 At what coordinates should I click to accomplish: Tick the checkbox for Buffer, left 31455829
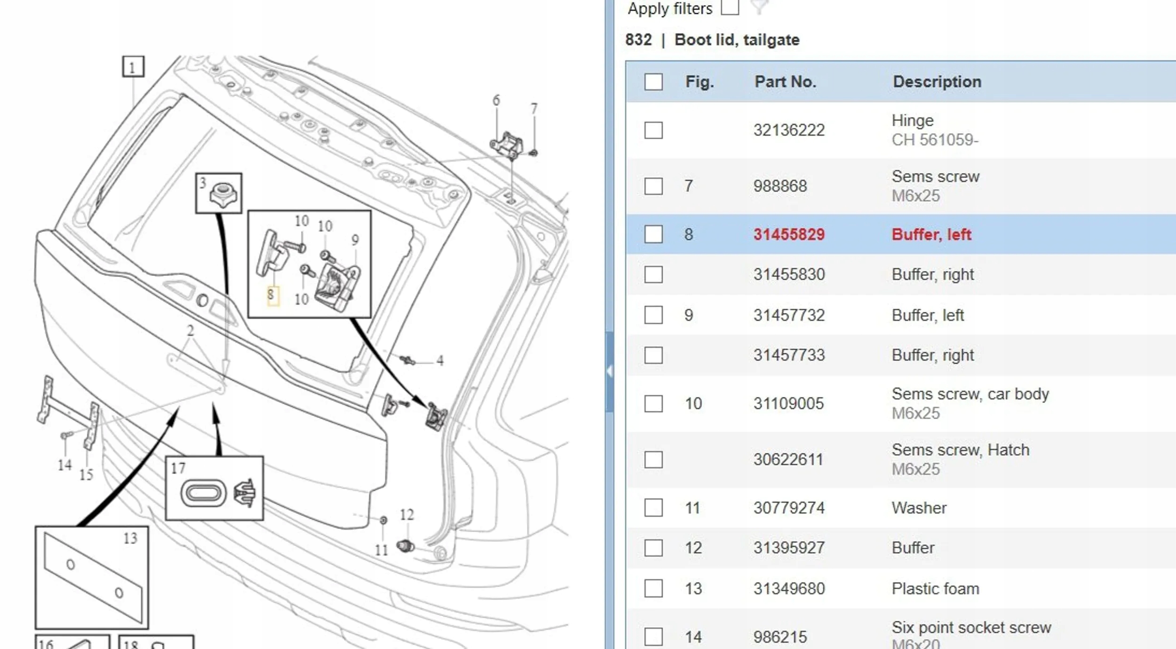653,234
